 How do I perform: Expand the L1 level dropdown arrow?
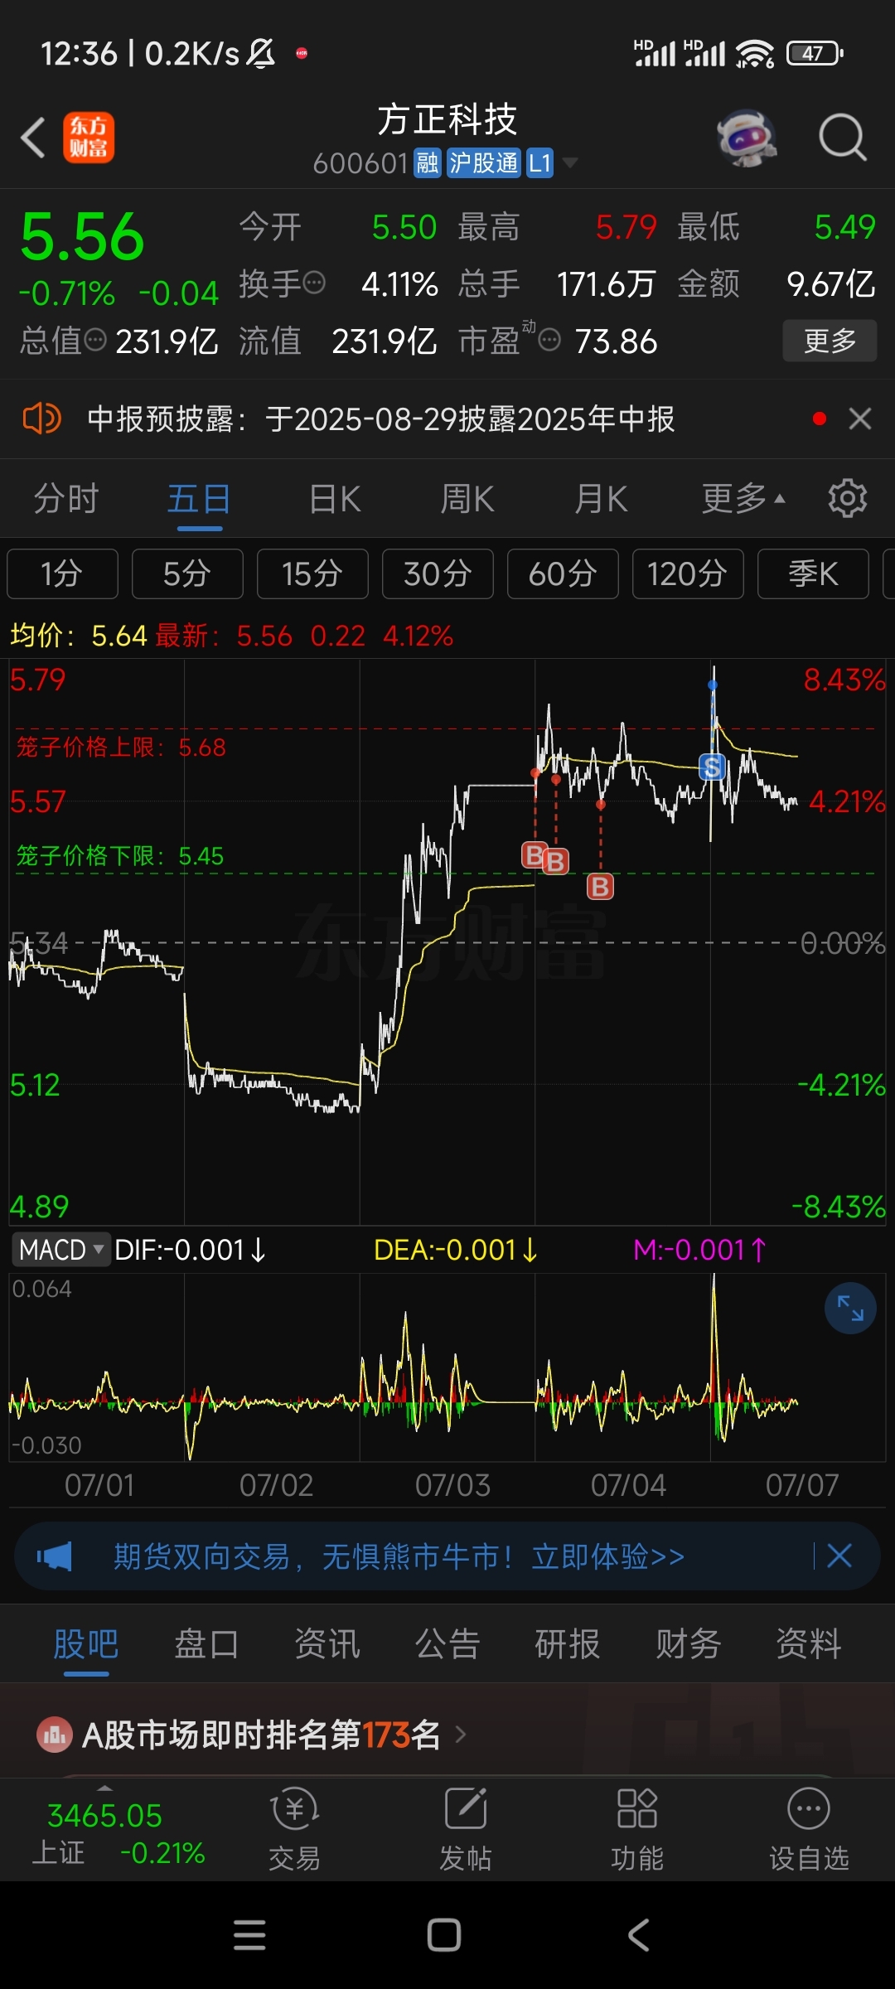(570, 163)
